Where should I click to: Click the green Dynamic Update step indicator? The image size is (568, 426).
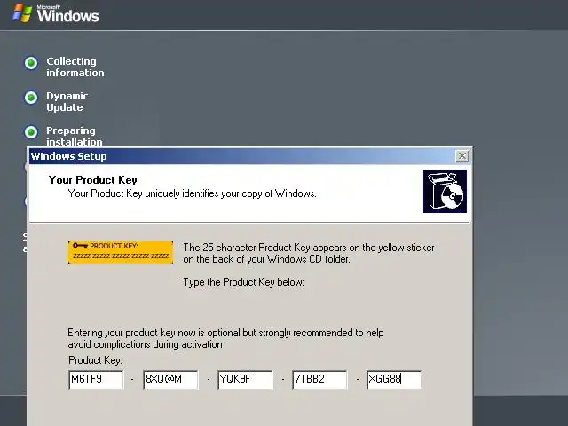(x=31, y=98)
